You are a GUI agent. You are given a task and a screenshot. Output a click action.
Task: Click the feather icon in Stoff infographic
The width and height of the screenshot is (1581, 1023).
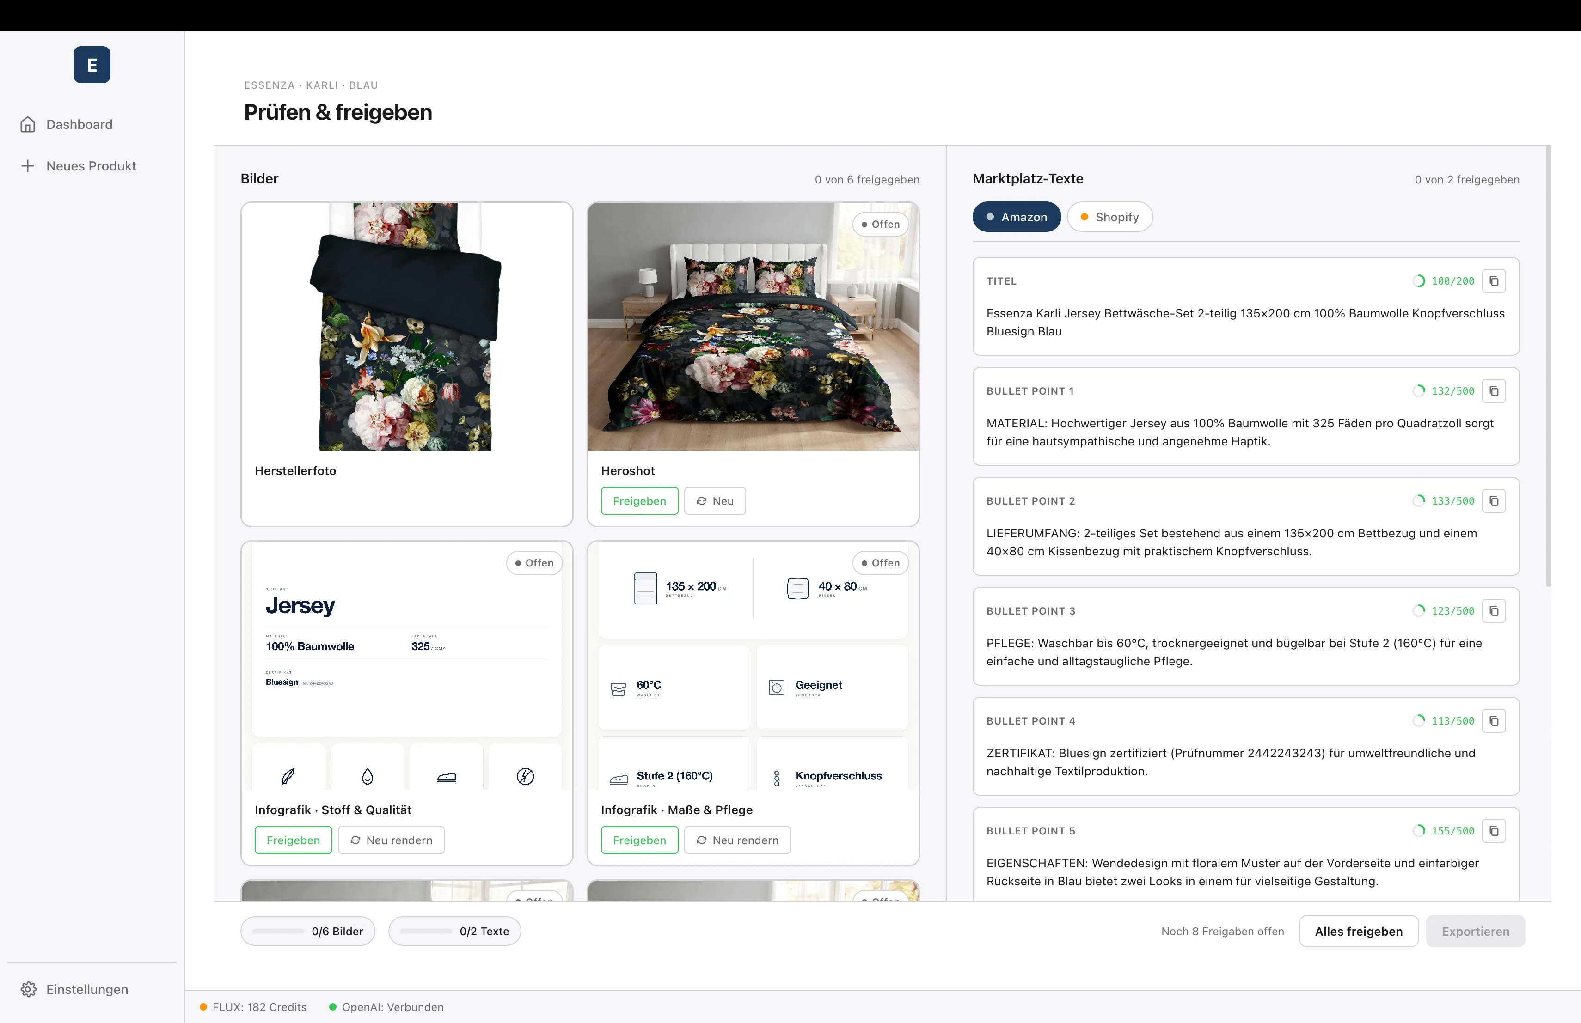(288, 776)
